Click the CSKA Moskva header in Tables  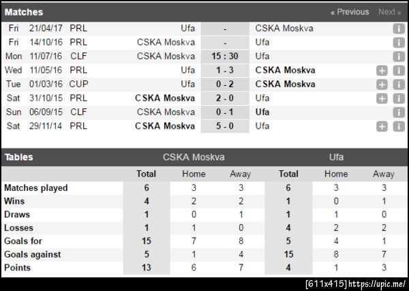pos(194,157)
